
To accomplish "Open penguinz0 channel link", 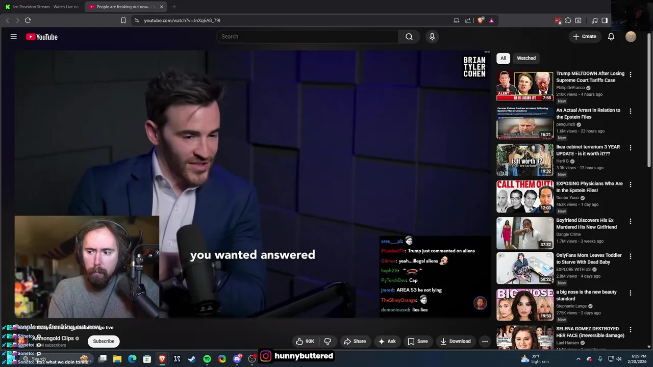I will point(566,124).
